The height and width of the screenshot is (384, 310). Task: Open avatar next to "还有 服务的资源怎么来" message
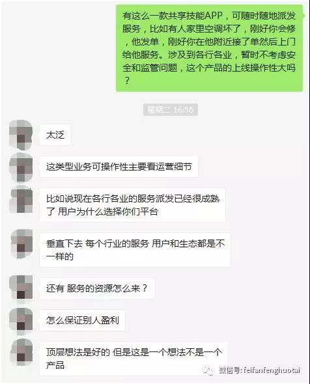21,288
